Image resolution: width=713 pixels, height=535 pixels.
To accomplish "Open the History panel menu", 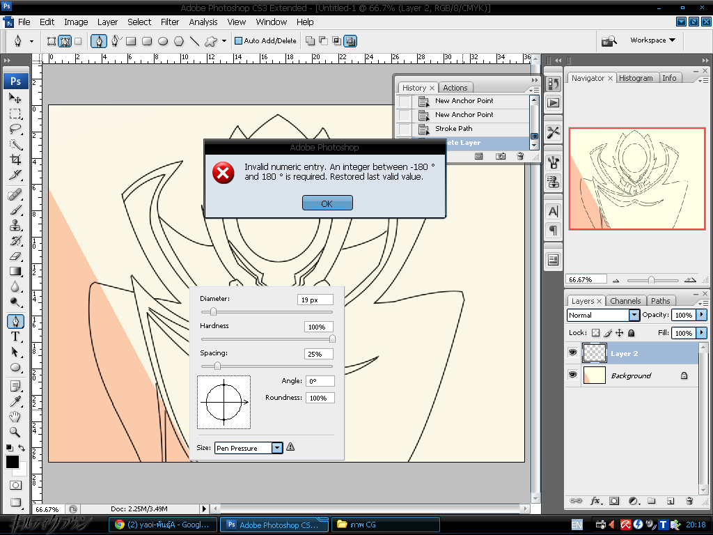I will (x=535, y=90).
